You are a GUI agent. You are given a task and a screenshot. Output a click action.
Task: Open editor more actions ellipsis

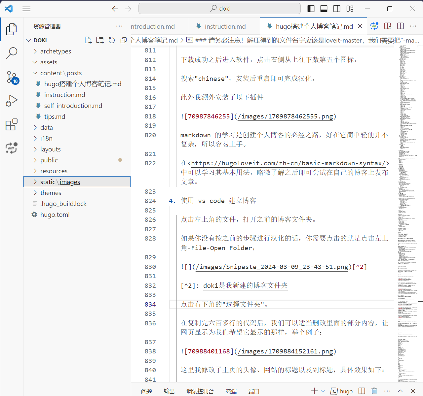413,26
